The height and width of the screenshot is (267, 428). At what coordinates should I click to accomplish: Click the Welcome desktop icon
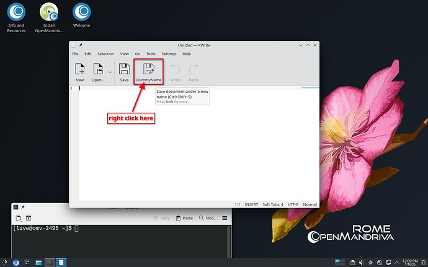coord(81,11)
